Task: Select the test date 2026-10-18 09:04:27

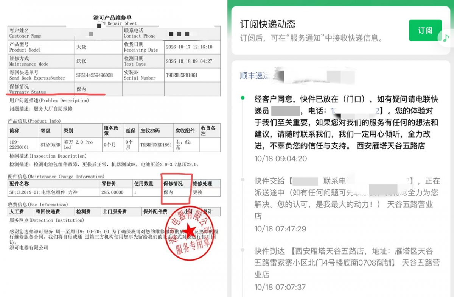Action: point(189,61)
